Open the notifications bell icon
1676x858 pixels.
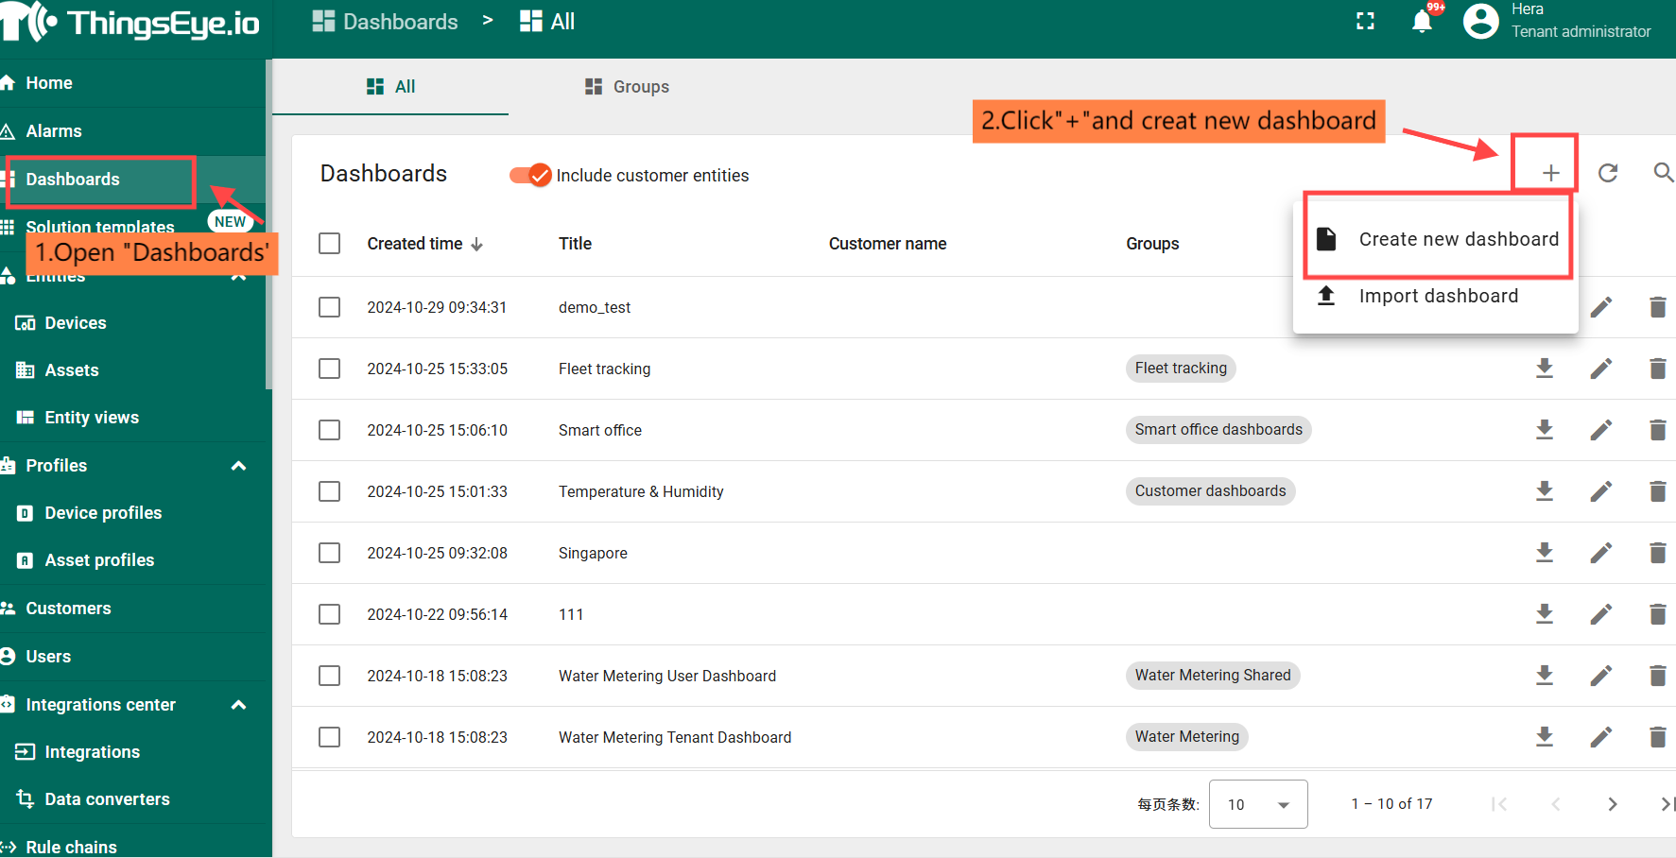click(1422, 22)
